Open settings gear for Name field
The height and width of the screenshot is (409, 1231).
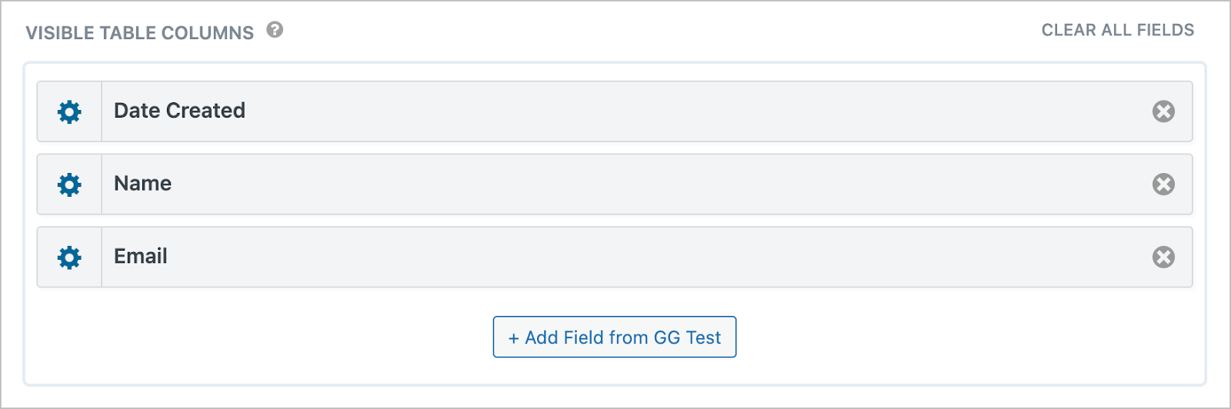click(x=69, y=185)
